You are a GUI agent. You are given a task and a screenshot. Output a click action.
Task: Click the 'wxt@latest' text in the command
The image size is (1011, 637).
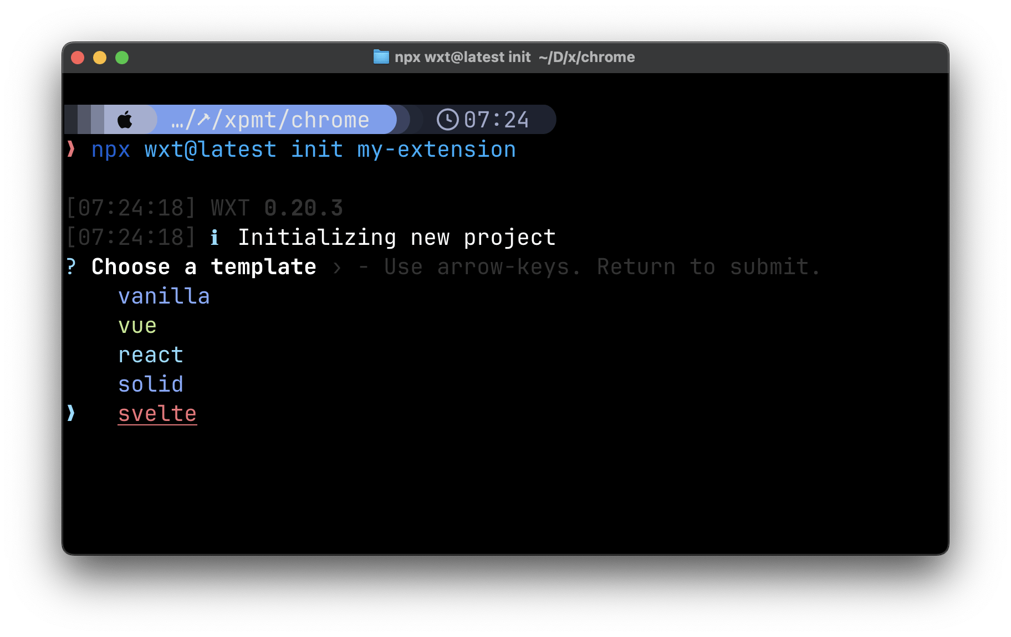point(211,150)
